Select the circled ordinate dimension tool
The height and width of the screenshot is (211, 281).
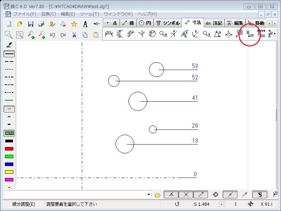(250, 34)
